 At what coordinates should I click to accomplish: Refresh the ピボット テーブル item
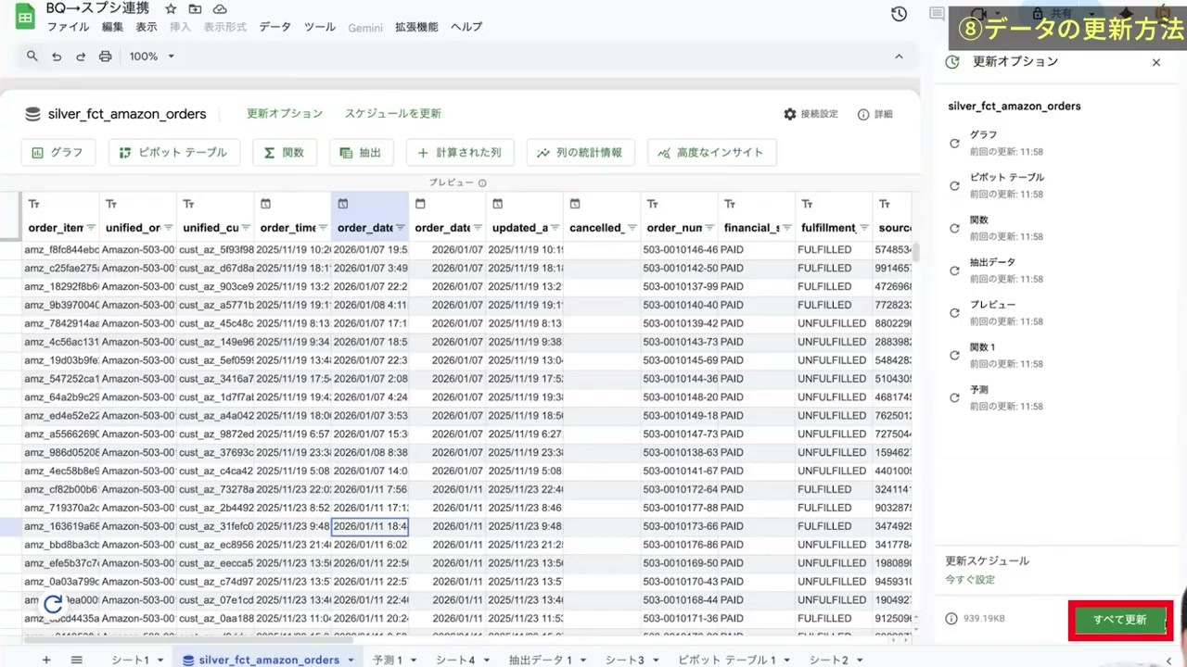click(954, 186)
